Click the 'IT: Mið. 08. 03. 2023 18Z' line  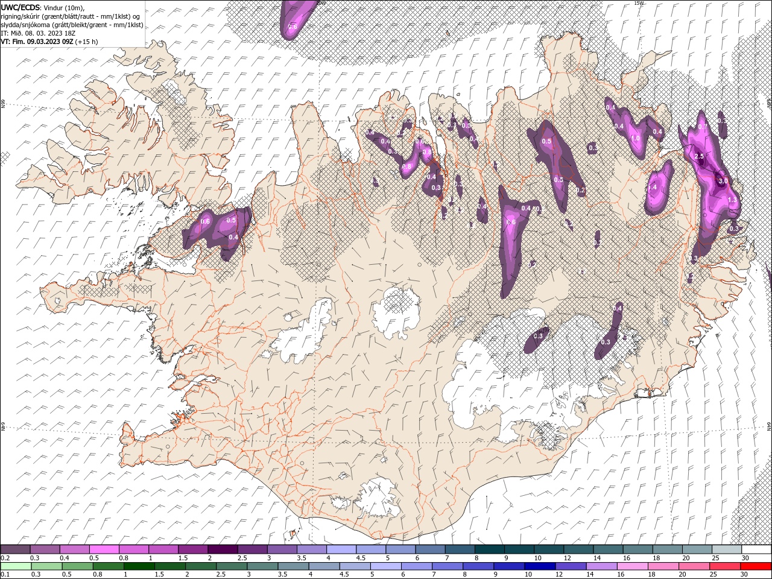coord(39,33)
